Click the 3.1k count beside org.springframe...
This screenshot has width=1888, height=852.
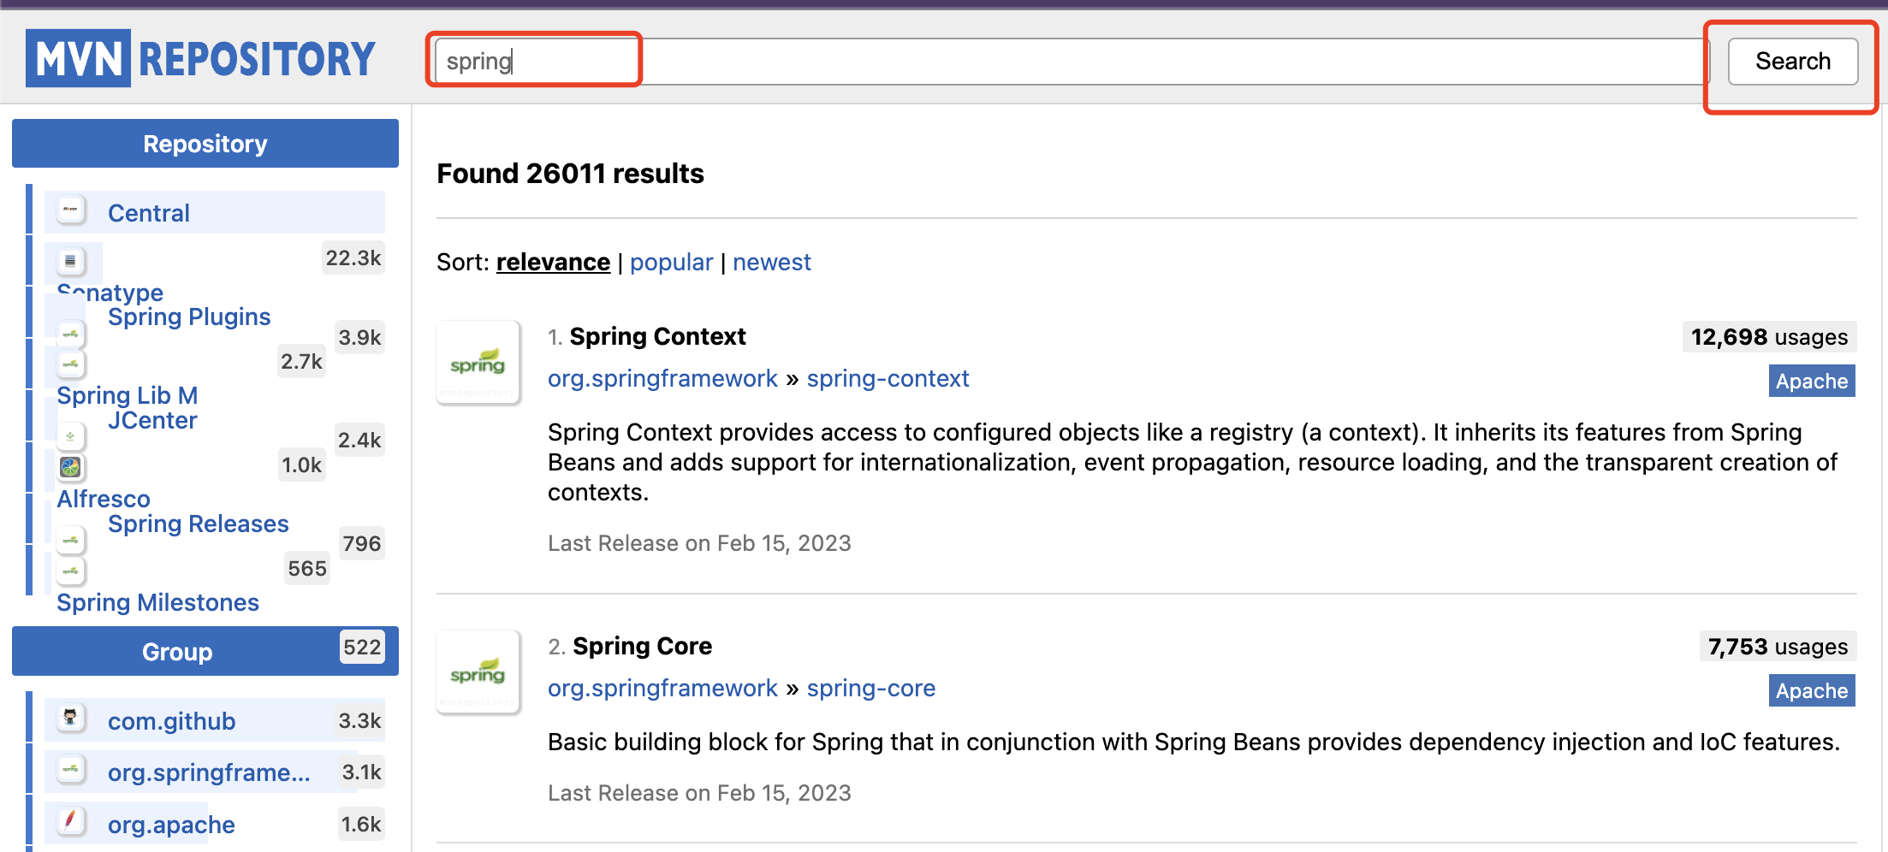361,772
